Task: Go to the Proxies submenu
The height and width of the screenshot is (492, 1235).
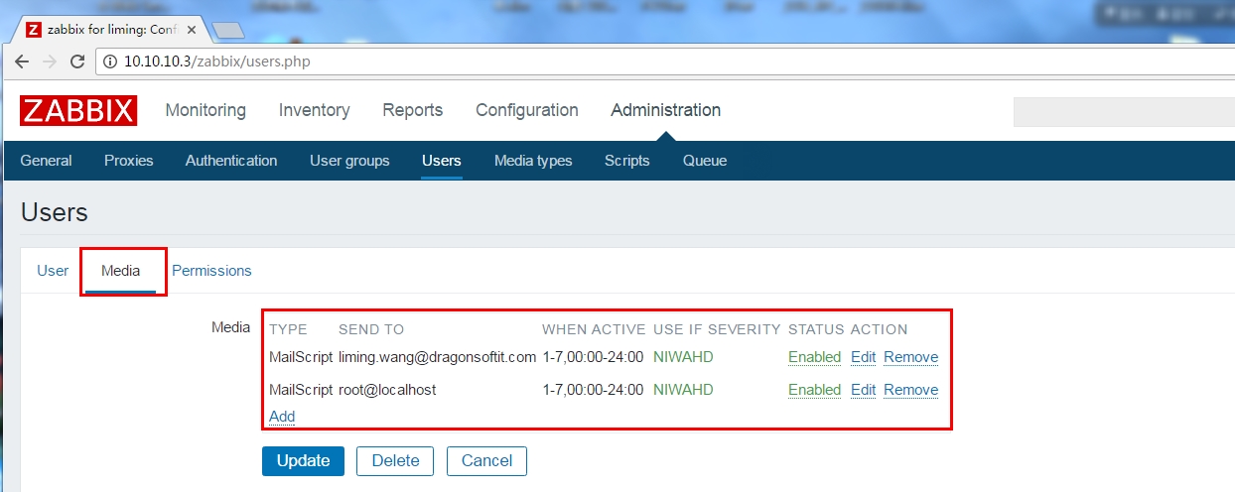Action: pos(129,161)
